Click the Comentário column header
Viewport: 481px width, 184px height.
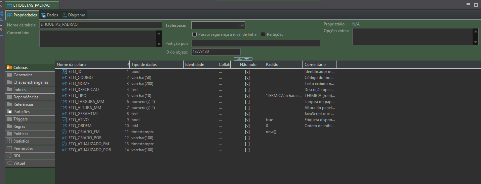[319, 65]
